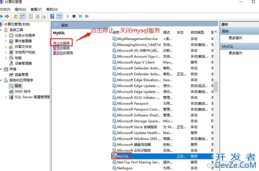The height and width of the screenshot is (171, 259).
Task: Expand the 性能 tree node
Action: click(x=6, y=58)
